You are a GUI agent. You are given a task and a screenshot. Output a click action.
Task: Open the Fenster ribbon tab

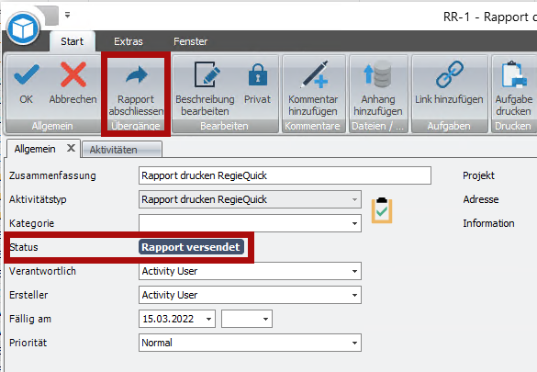pos(190,41)
